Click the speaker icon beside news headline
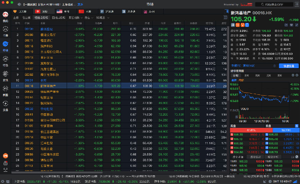 tap(19, 4)
